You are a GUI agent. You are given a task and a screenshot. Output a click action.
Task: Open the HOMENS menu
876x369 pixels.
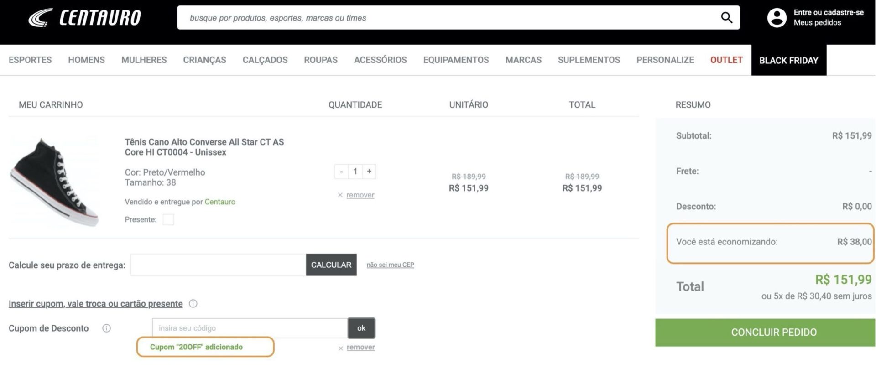86,60
